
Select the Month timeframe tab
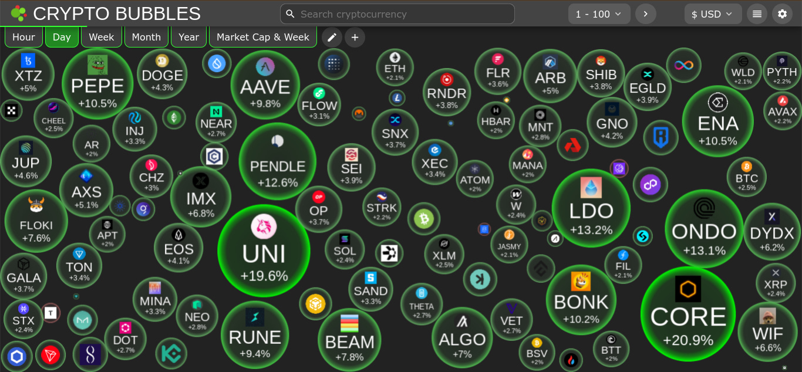click(x=146, y=37)
